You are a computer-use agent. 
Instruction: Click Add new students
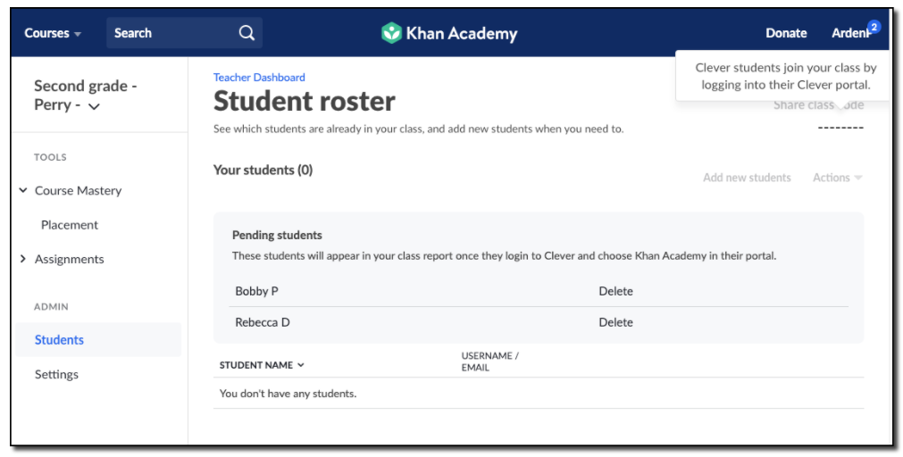pyautogui.click(x=747, y=178)
